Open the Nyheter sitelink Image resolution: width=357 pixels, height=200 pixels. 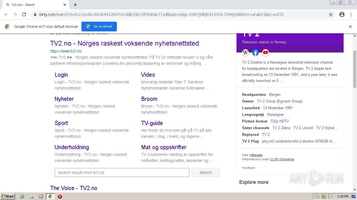64,99
